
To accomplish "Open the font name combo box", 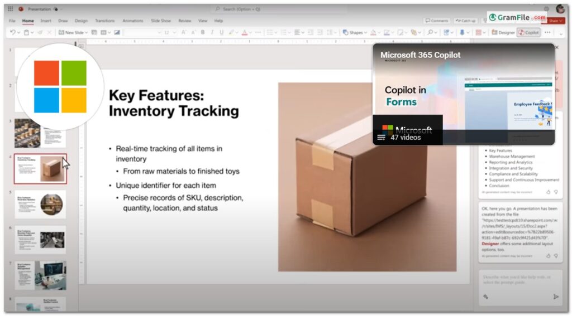I will click(x=142, y=32).
